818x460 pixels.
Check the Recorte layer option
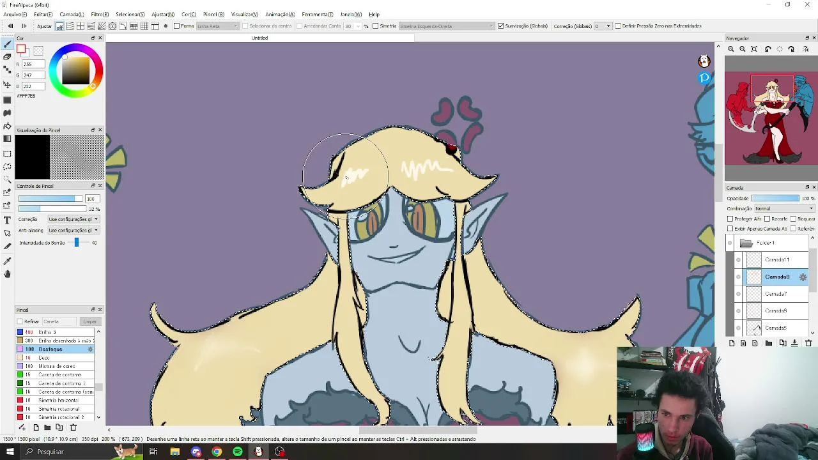pyautogui.click(x=767, y=219)
